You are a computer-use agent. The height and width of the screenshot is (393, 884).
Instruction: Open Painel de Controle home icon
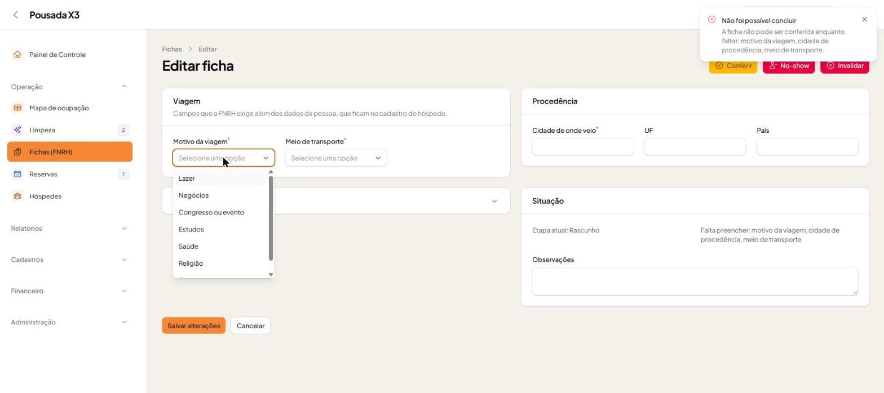17,55
